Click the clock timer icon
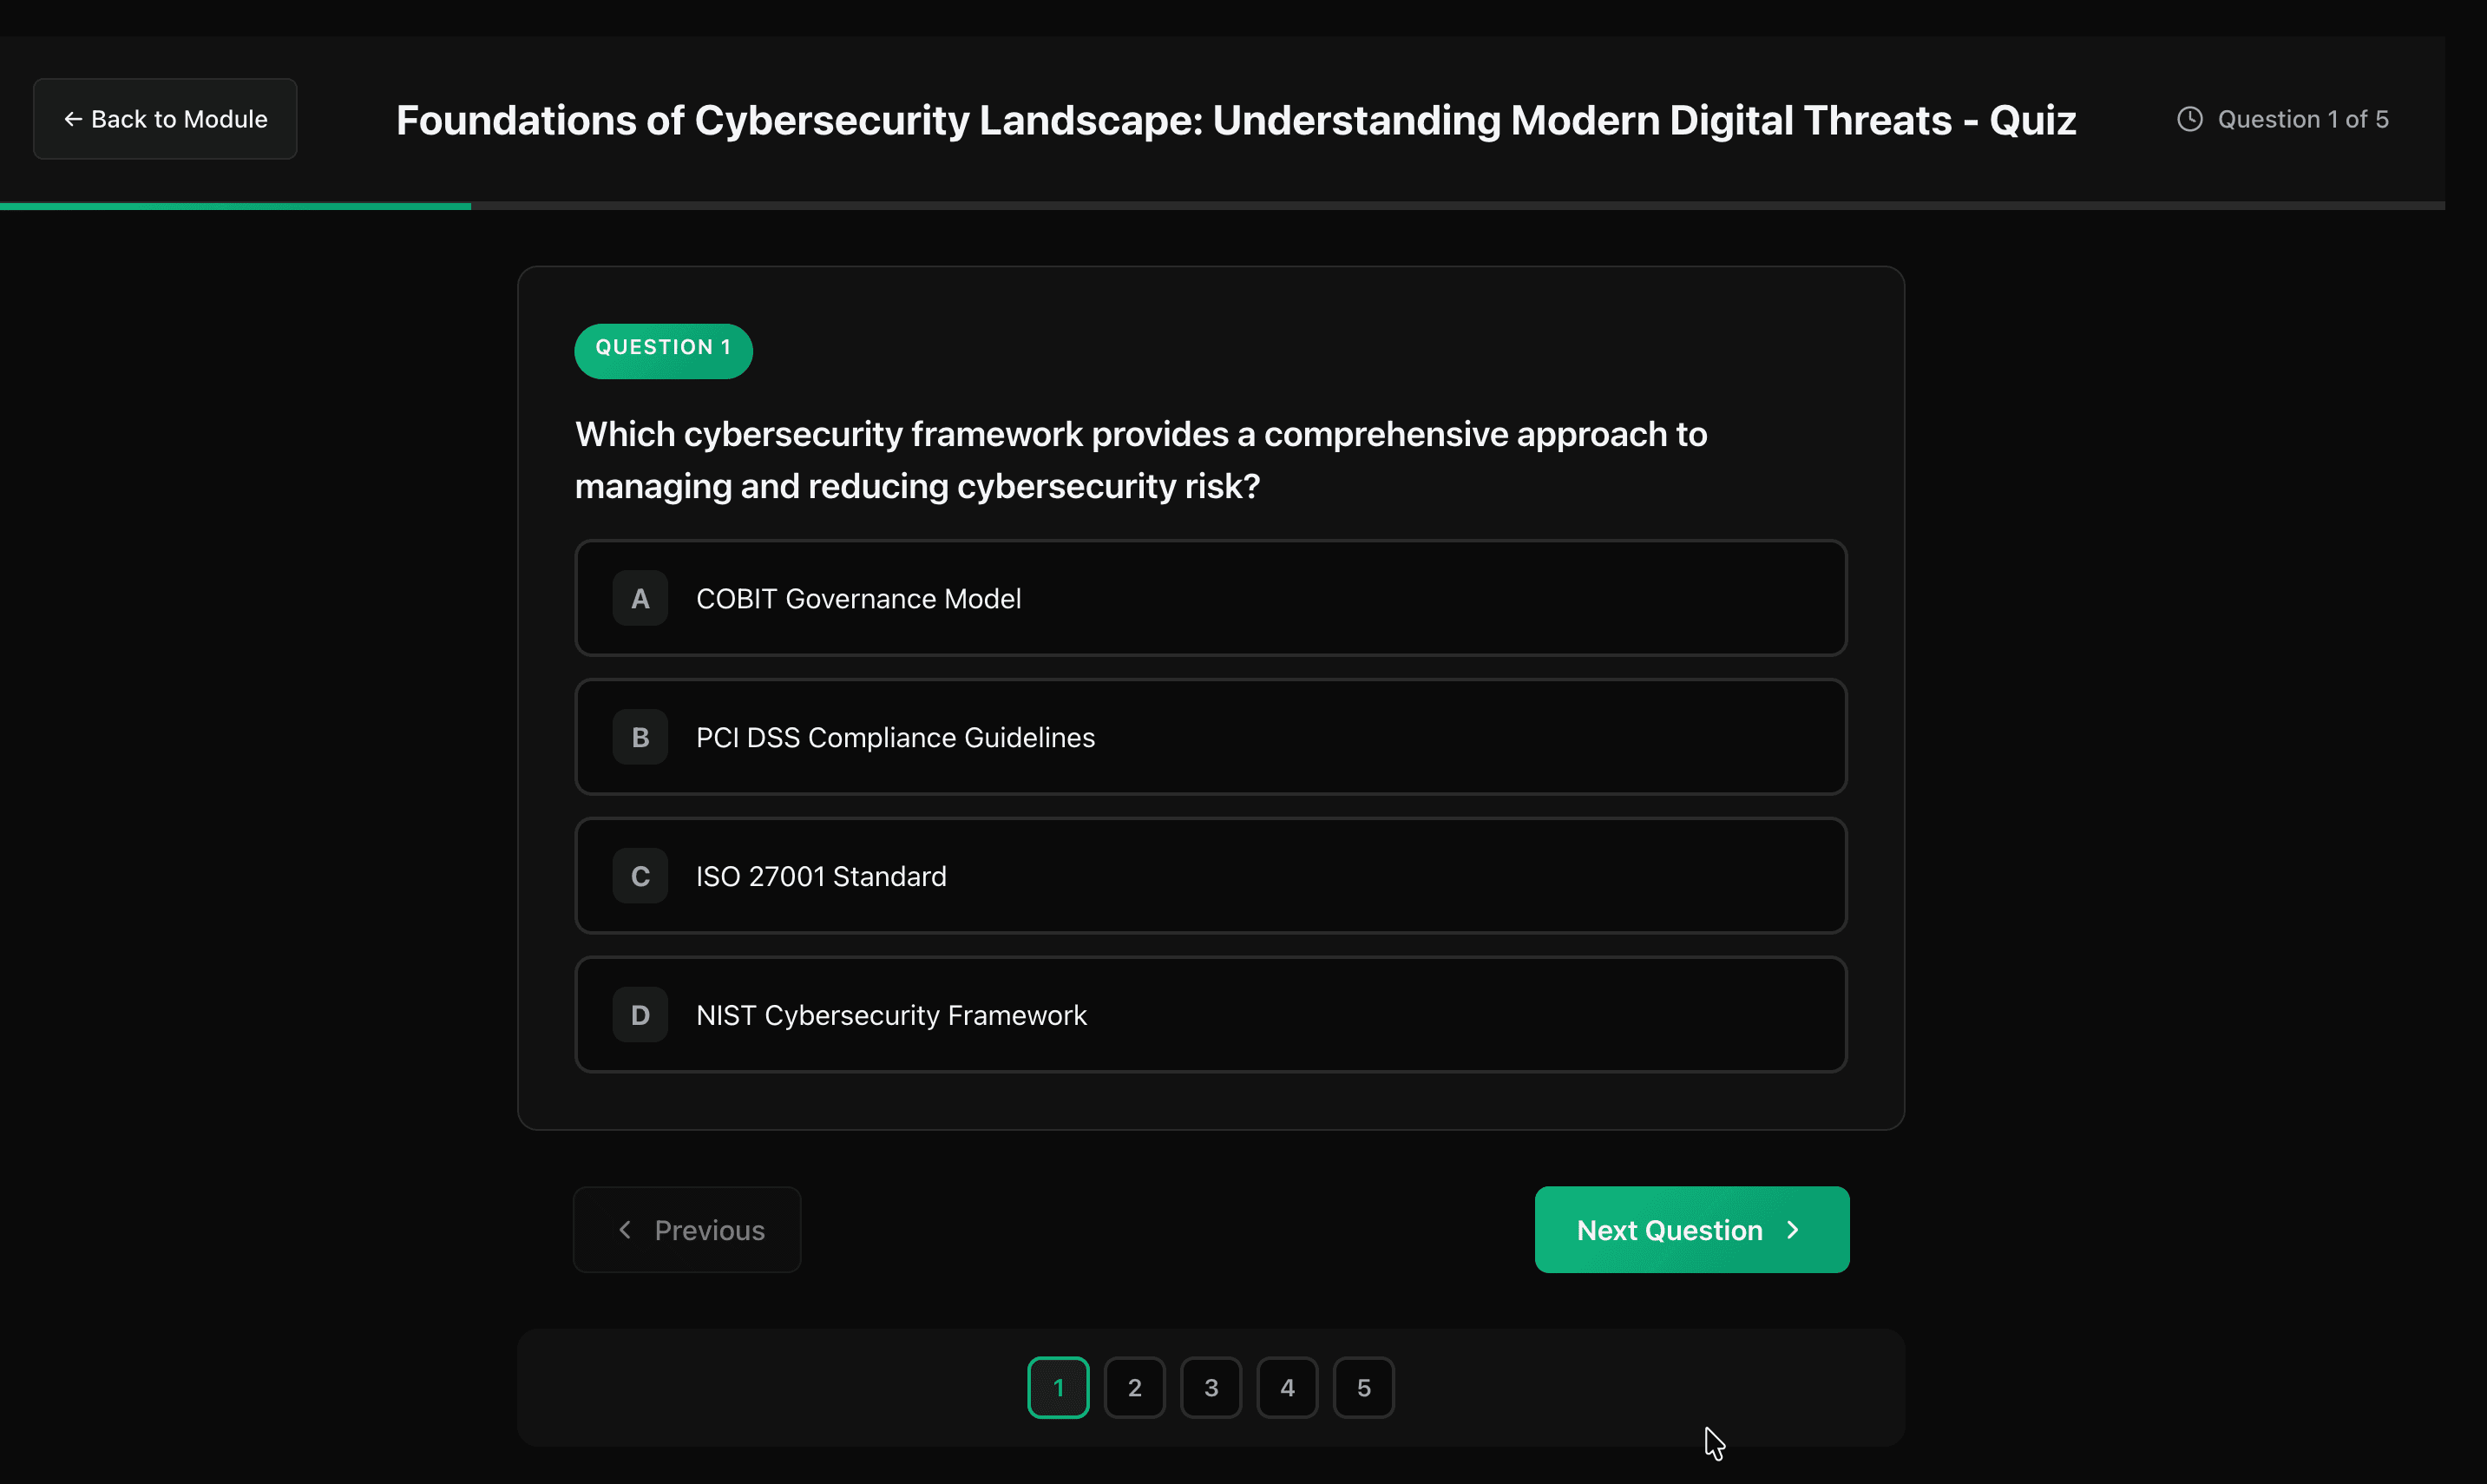The height and width of the screenshot is (1484, 2487). 2189,119
